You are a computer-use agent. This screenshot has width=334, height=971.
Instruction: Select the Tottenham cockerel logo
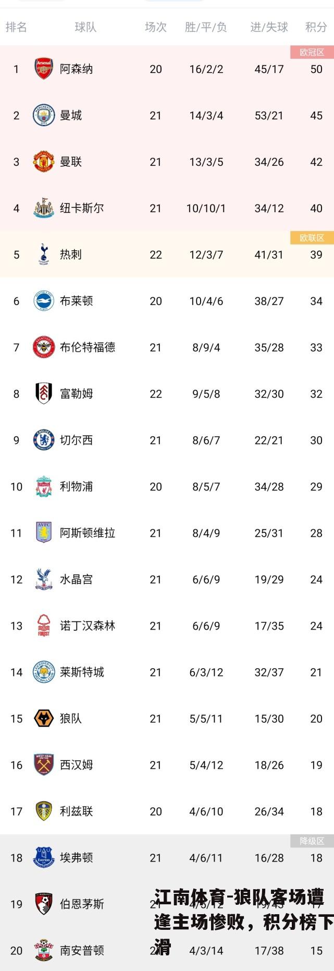pos(44,254)
